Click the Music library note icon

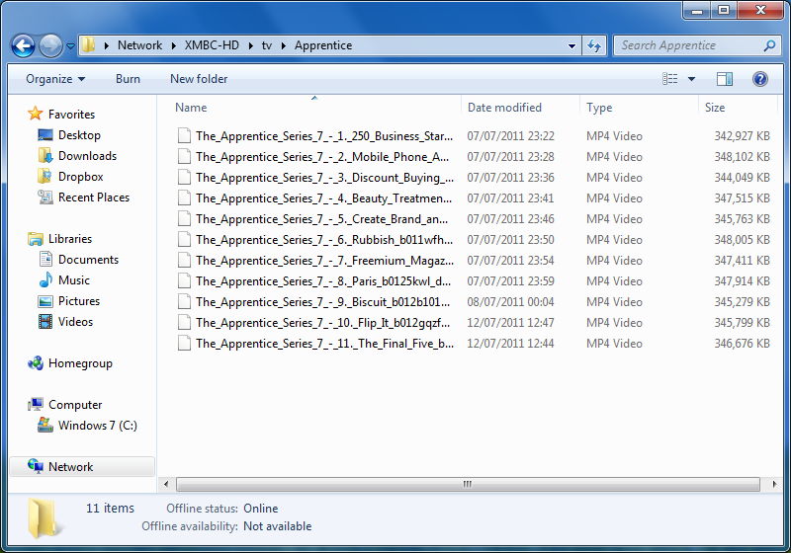coord(45,279)
